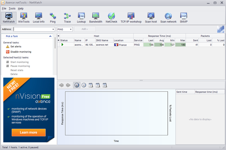
Task: Click Delete task
Action: click(x=14, y=74)
